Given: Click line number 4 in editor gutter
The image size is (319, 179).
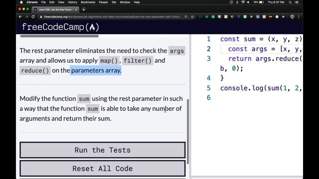Looking at the screenshot, I should point(209,78).
